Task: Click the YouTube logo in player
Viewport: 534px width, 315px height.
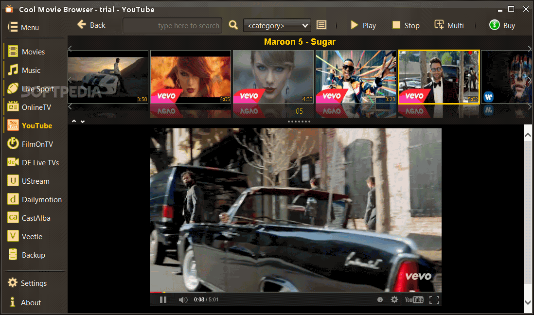Action: coord(414,299)
